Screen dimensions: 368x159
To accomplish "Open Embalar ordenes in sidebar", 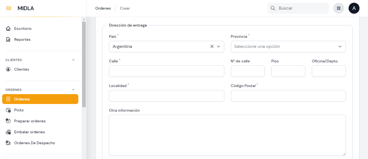I will point(29,132).
